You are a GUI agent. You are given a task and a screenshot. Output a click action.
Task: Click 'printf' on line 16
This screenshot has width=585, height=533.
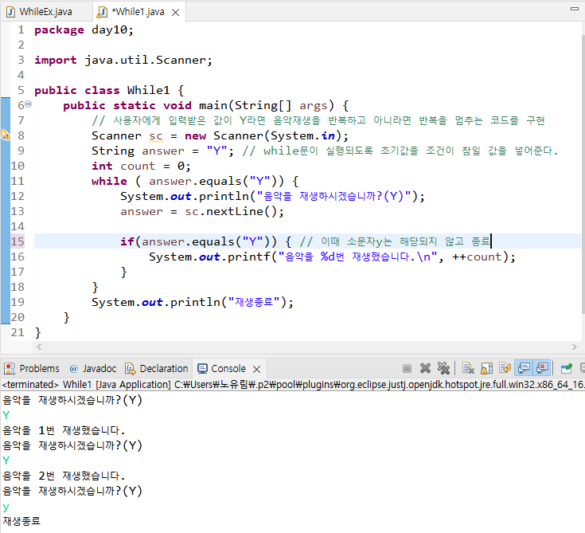click(x=249, y=257)
